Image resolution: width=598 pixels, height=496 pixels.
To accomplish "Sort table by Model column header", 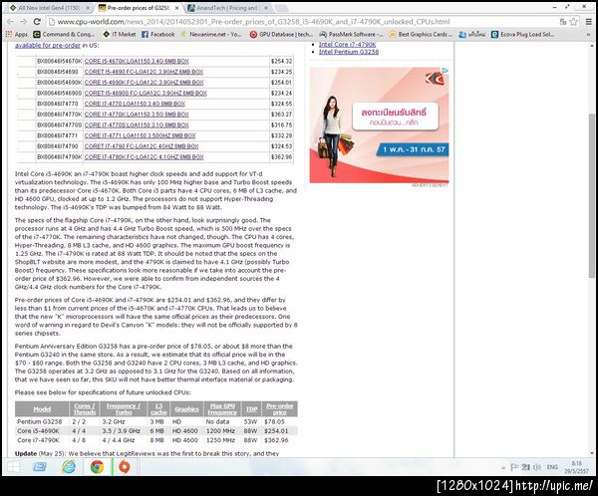I will pyautogui.click(x=42, y=409).
